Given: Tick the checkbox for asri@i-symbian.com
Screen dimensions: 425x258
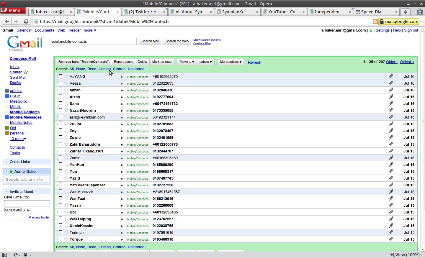Looking at the screenshot, I should click(x=61, y=117).
